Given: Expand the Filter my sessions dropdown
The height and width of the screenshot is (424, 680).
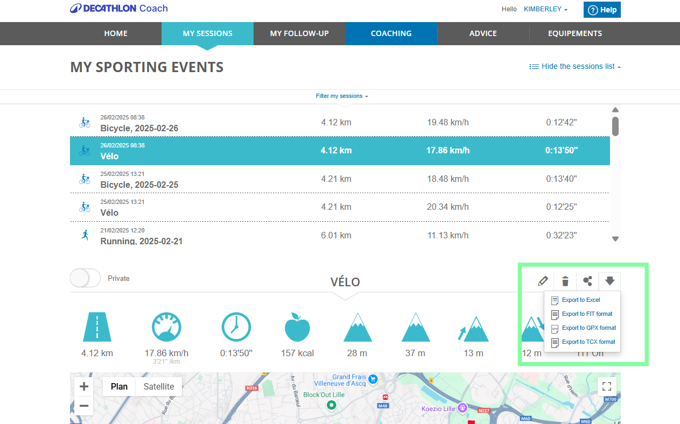Looking at the screenshot, I should (x=342, y=96).
